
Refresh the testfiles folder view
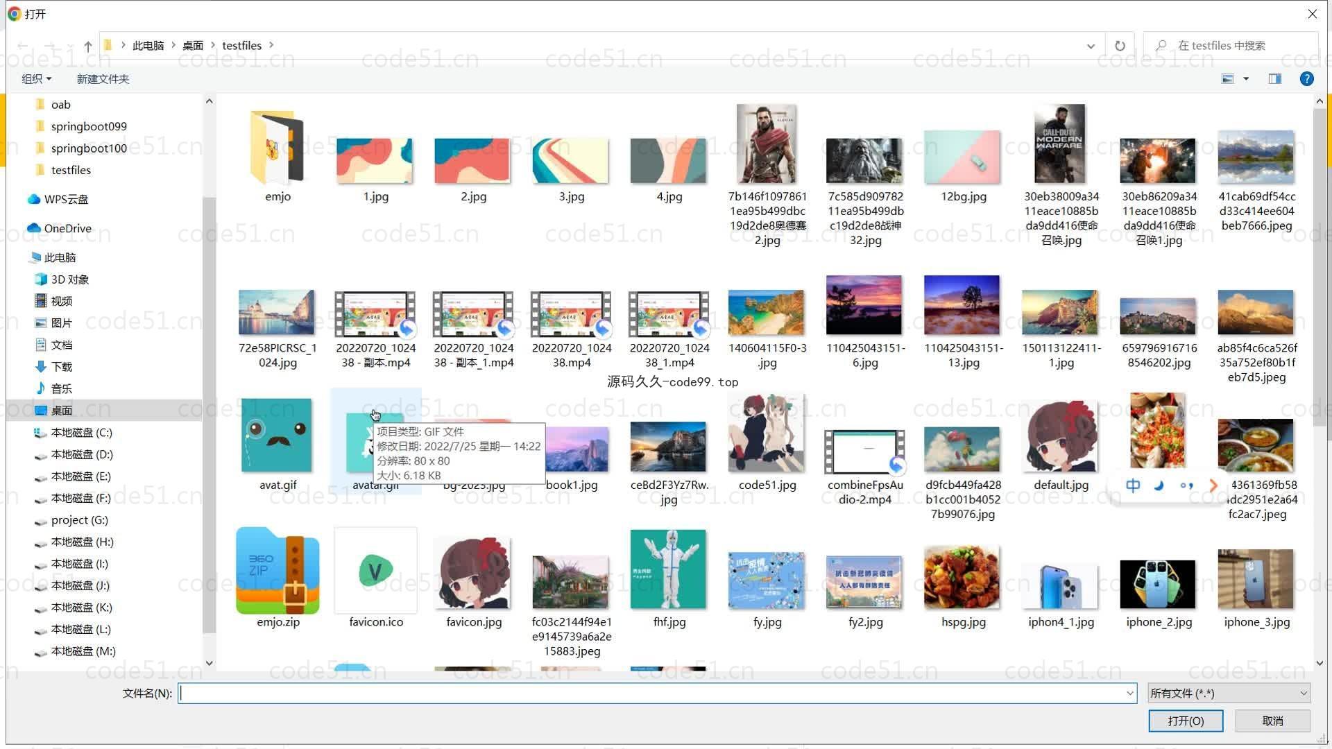[x=1120, y=46]
